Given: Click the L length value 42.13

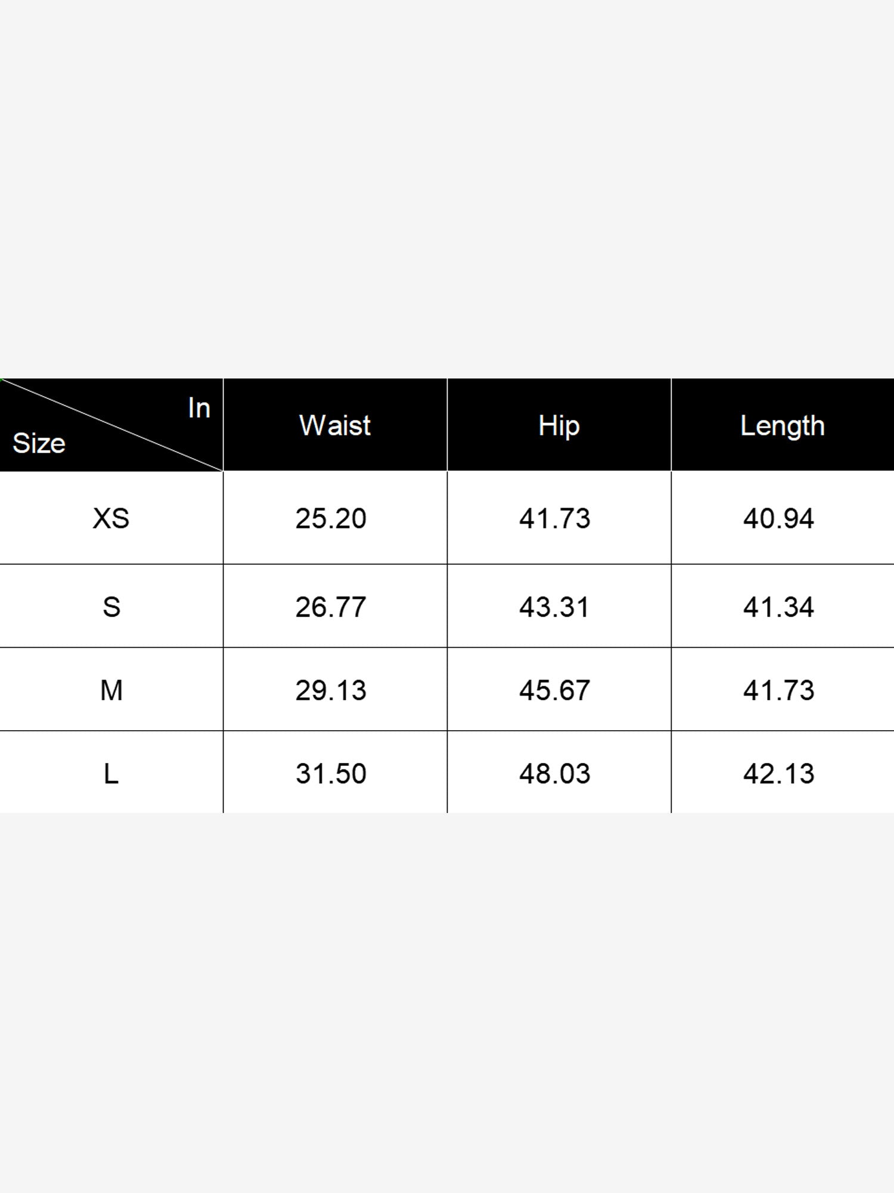Looking at the screenshot, I should click(778, 774).
